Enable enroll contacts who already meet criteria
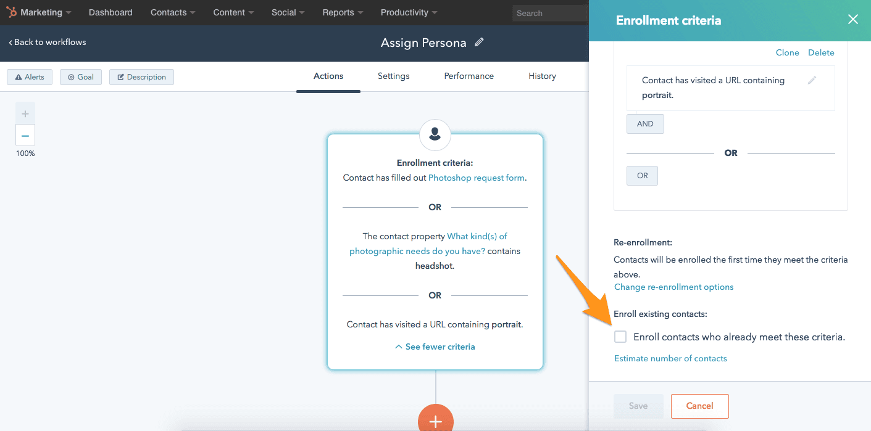871x431 pixels. pos(620,337)
